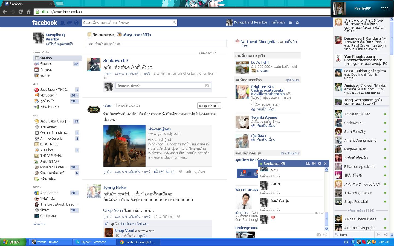Go back in the browser
The image size is (394, 246).
[5, 12]
